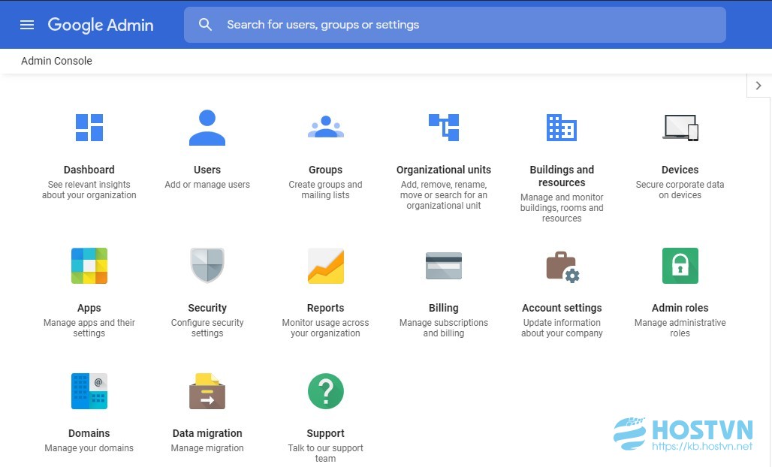Focus the search users, groups or settings field

[x=454, y=25]
